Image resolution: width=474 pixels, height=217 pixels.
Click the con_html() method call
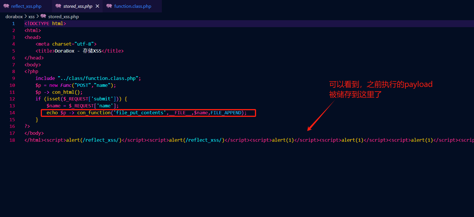(x=66, y=92)
